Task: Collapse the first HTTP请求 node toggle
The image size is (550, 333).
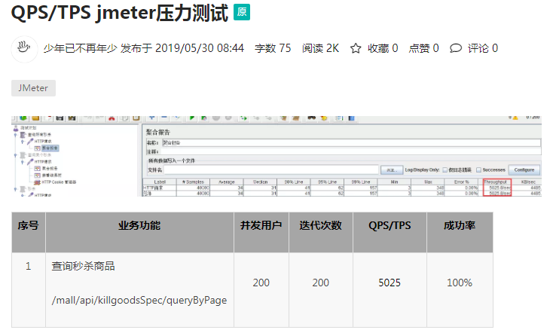Action: pos(22,142)
